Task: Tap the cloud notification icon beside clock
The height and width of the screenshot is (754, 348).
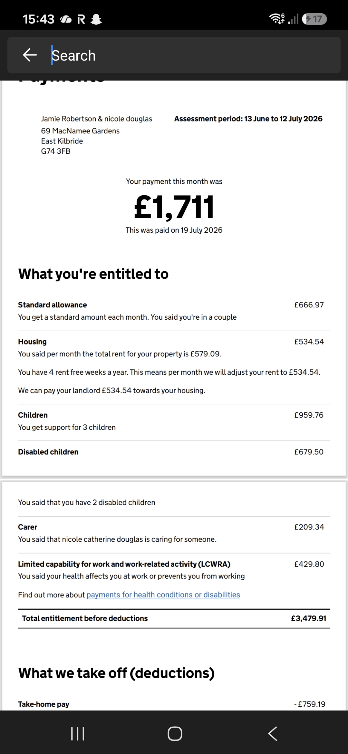Action: [66, 20]
